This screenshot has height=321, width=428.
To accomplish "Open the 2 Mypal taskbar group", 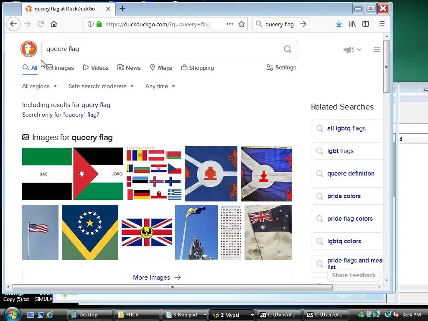I will [x=232, y=315].
